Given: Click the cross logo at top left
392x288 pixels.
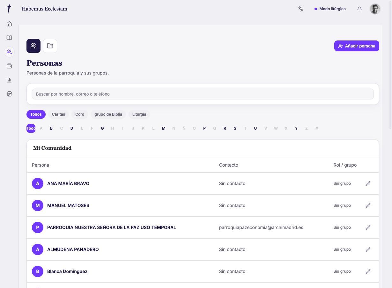Looking at the screenshot, I should tap(9, 9).
